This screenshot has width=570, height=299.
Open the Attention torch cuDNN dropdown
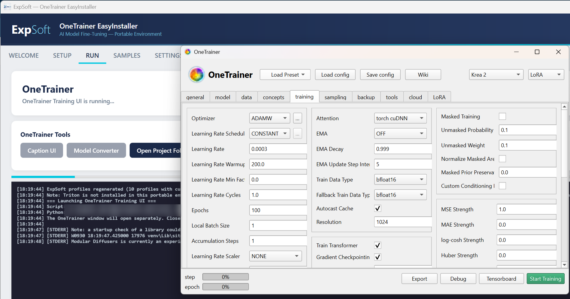[400, 118]
